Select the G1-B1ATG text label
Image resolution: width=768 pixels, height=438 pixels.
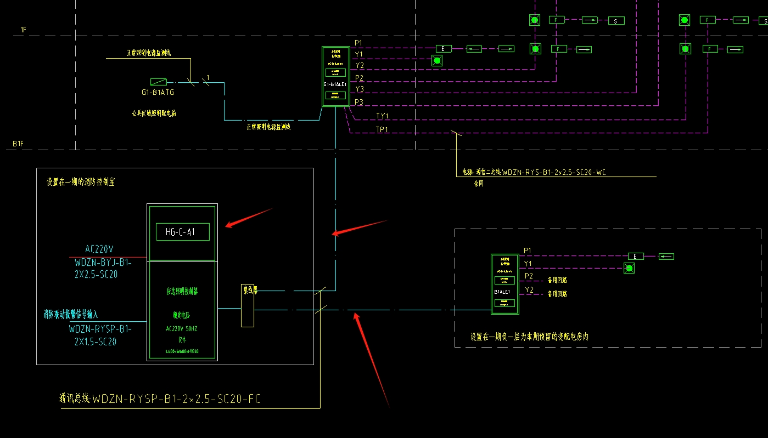pyautogui.click(x=158, y=93)
